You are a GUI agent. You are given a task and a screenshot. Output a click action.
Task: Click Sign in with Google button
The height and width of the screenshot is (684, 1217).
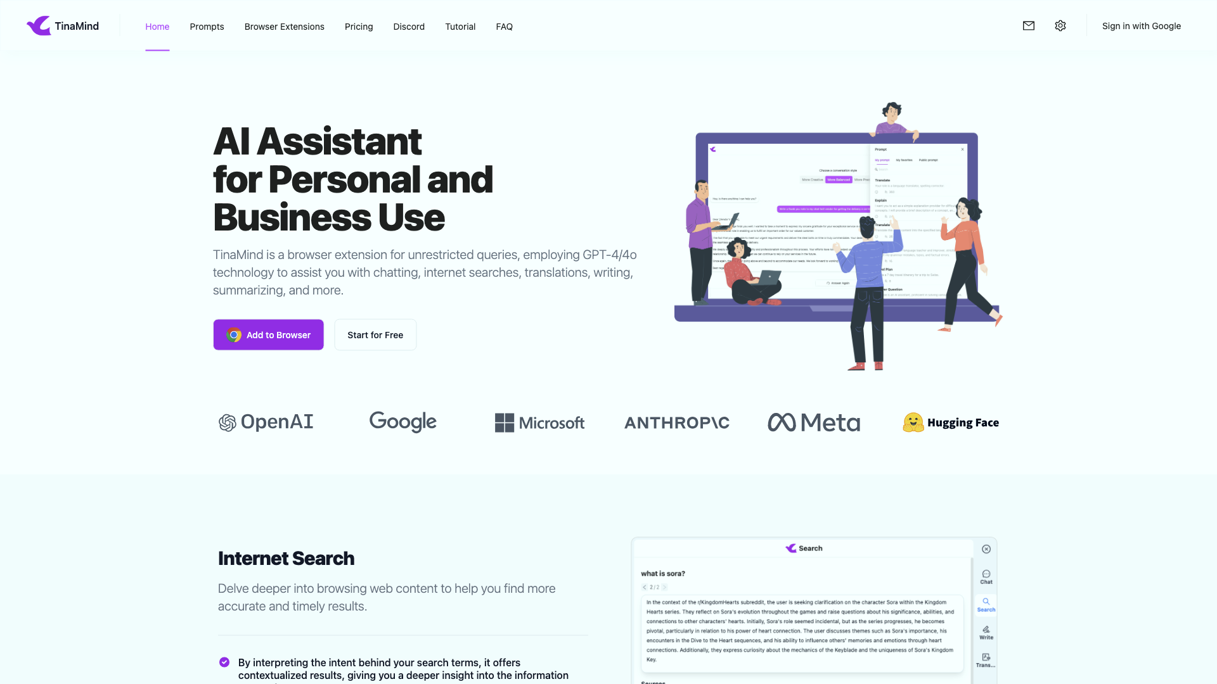pyautogui.click(x=1141, y=26)
